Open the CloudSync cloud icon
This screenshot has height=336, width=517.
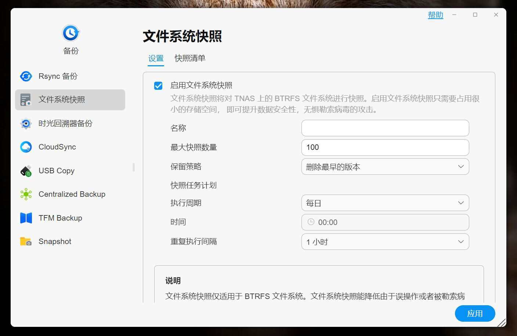[x=26, y=147]
